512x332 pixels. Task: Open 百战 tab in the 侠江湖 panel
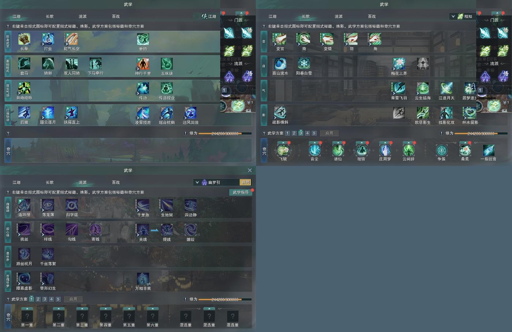[116, 16]
